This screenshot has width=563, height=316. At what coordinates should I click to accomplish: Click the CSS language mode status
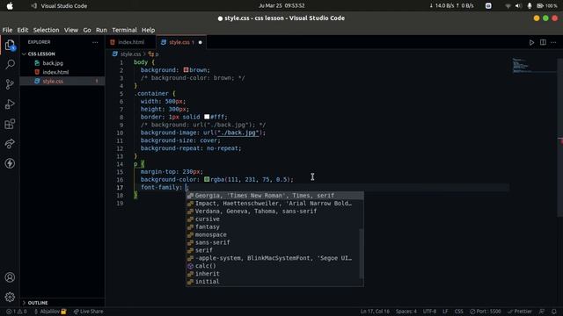(458, 312)
